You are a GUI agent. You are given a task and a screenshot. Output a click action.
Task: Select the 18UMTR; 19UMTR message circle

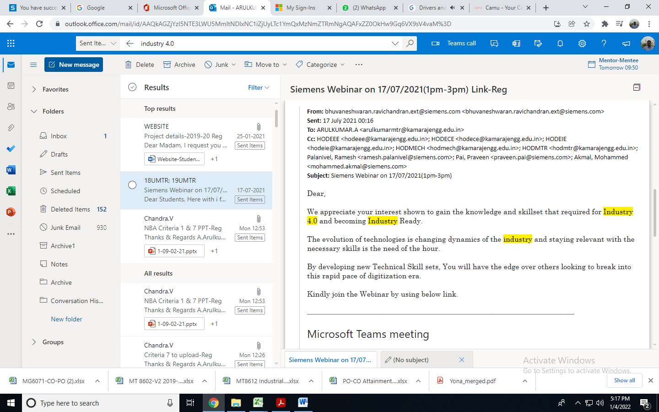click(132, 185)
